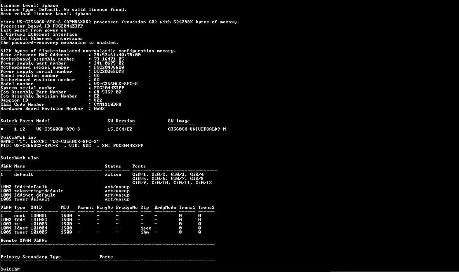
Task: Select CLEI code number CMM1S10DRA
Action: [108, 104]
